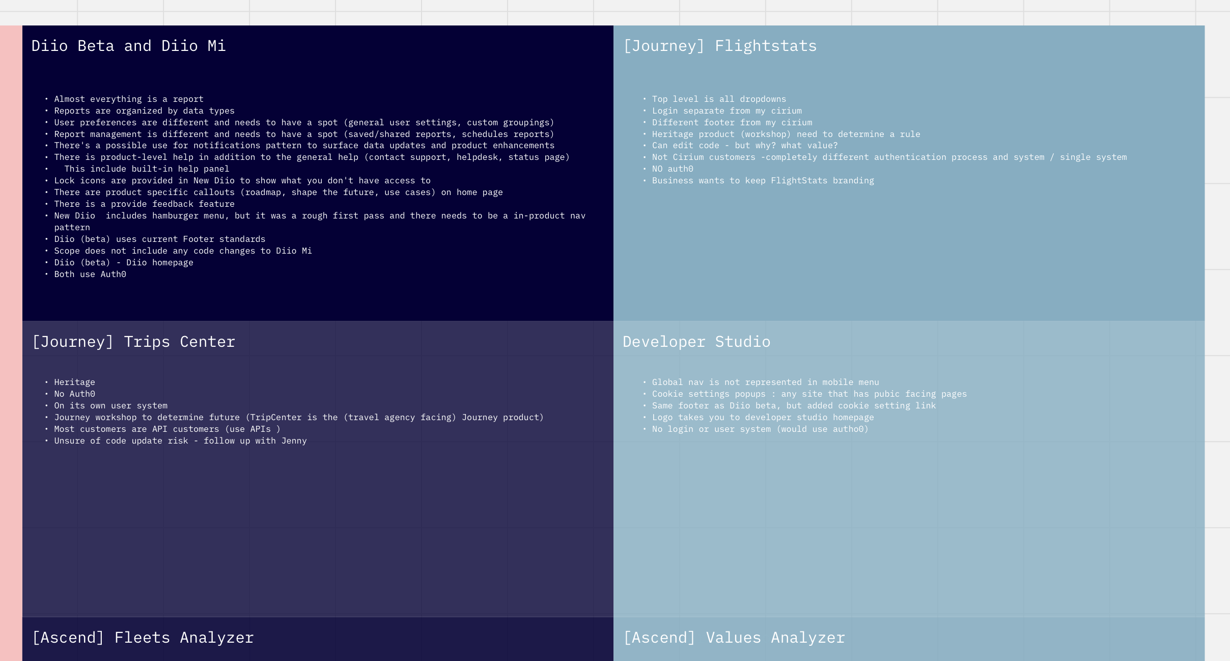Screen dimensions: 1230x661
Task: Select the "Top level is all dropdowns" line
Action: tap(719, 99)
